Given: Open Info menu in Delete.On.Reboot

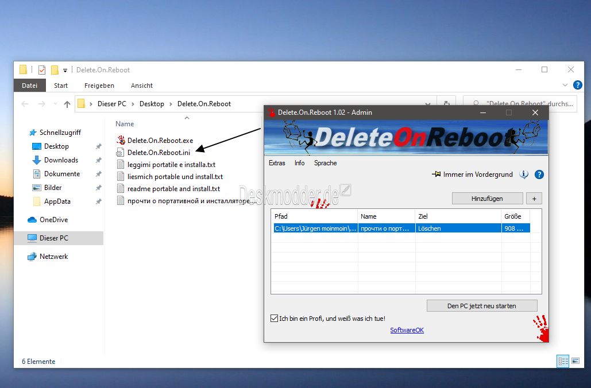Looking at the screenshot, I should coord(300,163).
